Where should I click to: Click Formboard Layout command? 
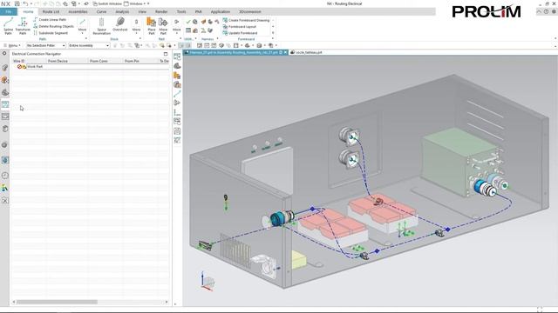pyautogui.click(x=239, y=27)
